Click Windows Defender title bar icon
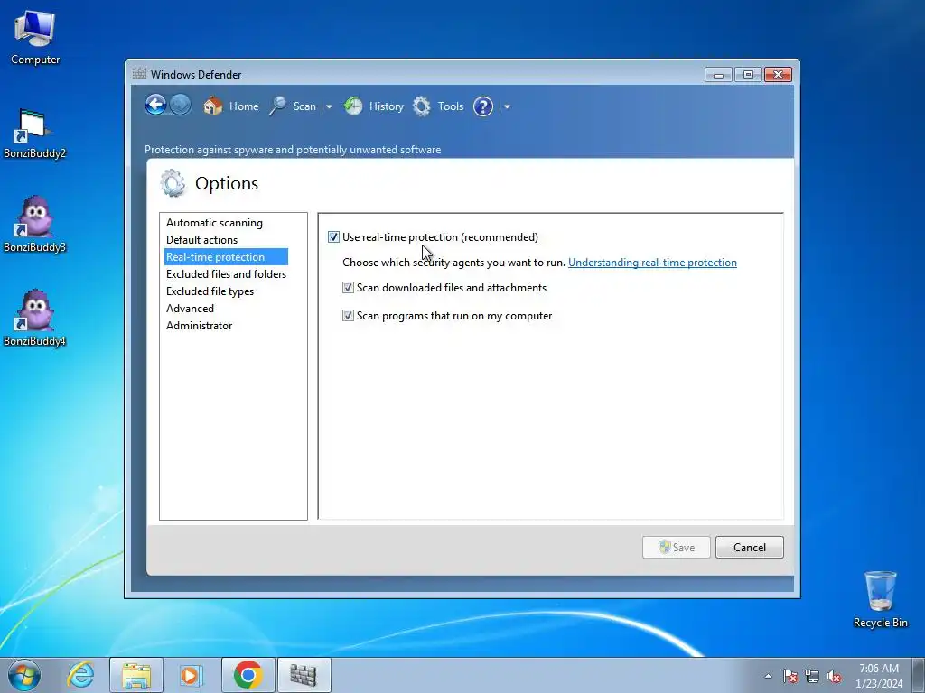The height and width of the screenshot is (693, 925). [x=139, y=74]
